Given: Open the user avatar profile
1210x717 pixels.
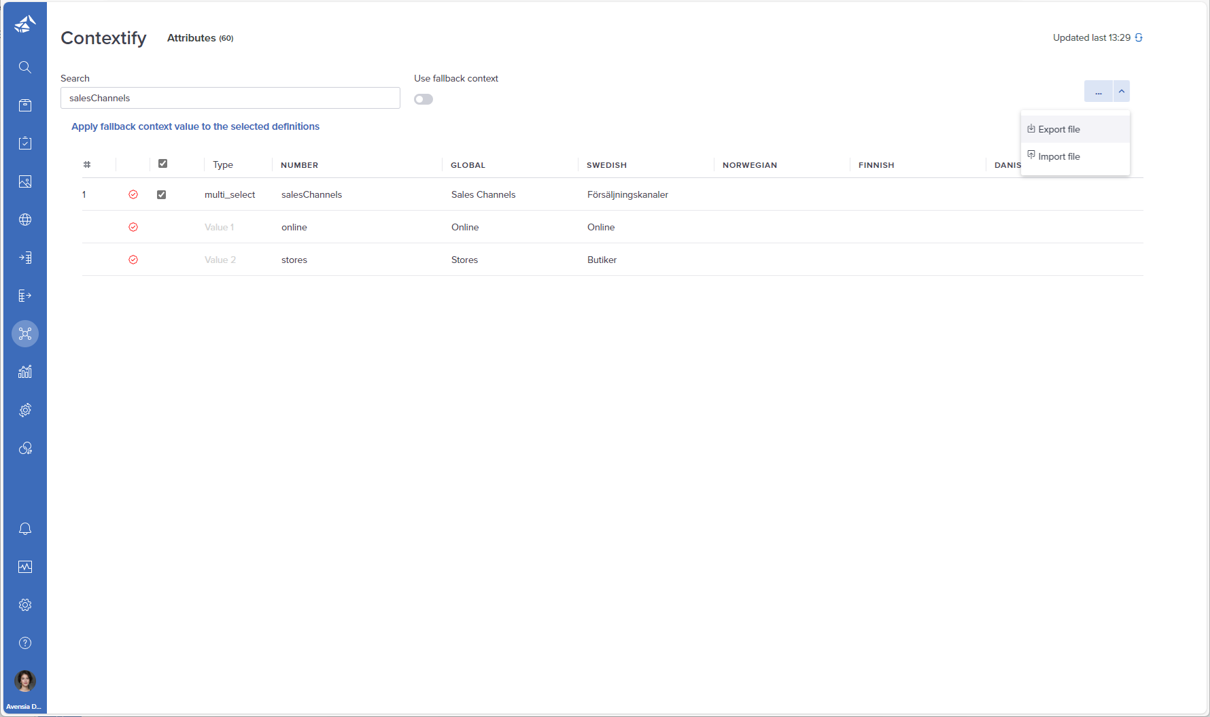Looking at the screenshot, I should tap(25, 680).
